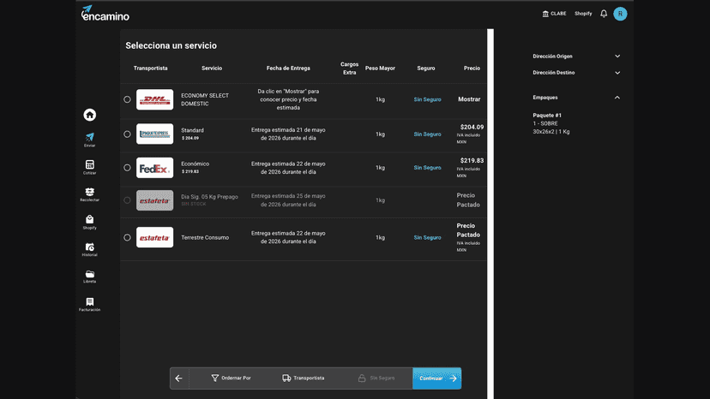Select DHL Economy Select Domestic radio
The width and height of the screenshot is (710, 399).
click(127, 99)
